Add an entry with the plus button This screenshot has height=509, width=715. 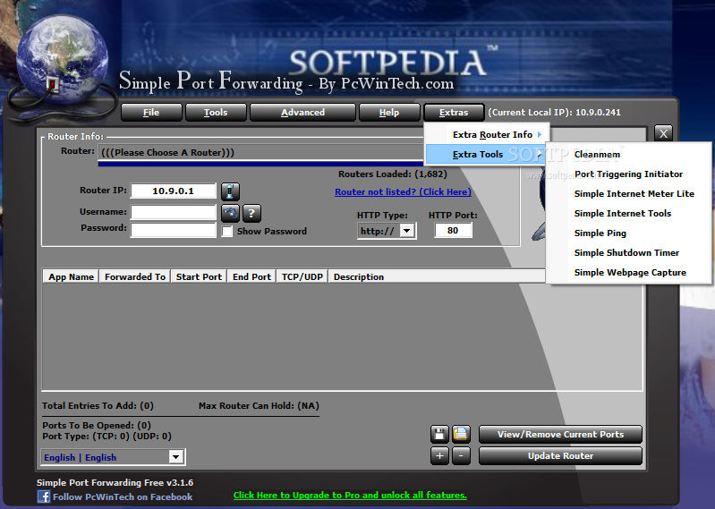439,455
